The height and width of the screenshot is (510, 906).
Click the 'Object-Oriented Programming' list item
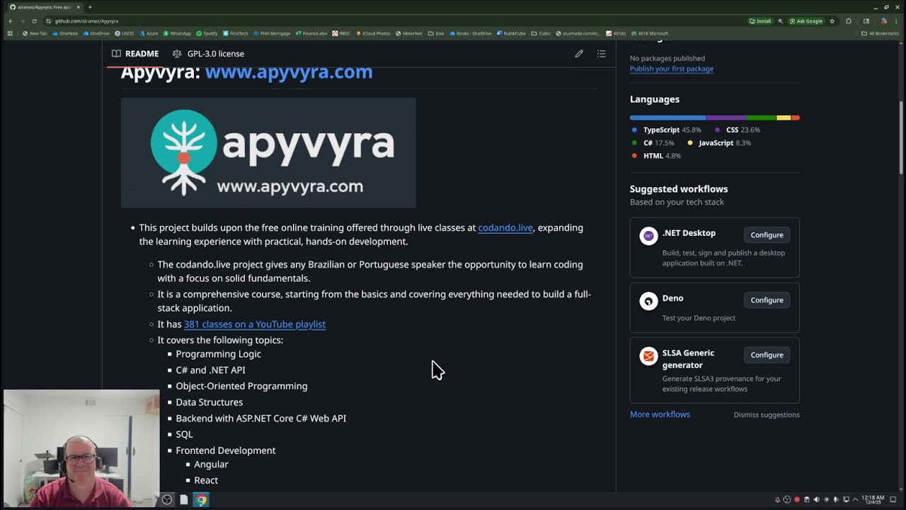pos(241,386)
